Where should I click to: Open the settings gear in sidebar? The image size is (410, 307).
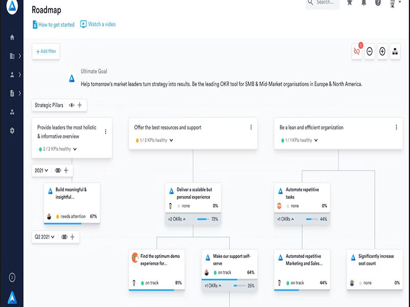pyautogui.click(x=12, y=130)
